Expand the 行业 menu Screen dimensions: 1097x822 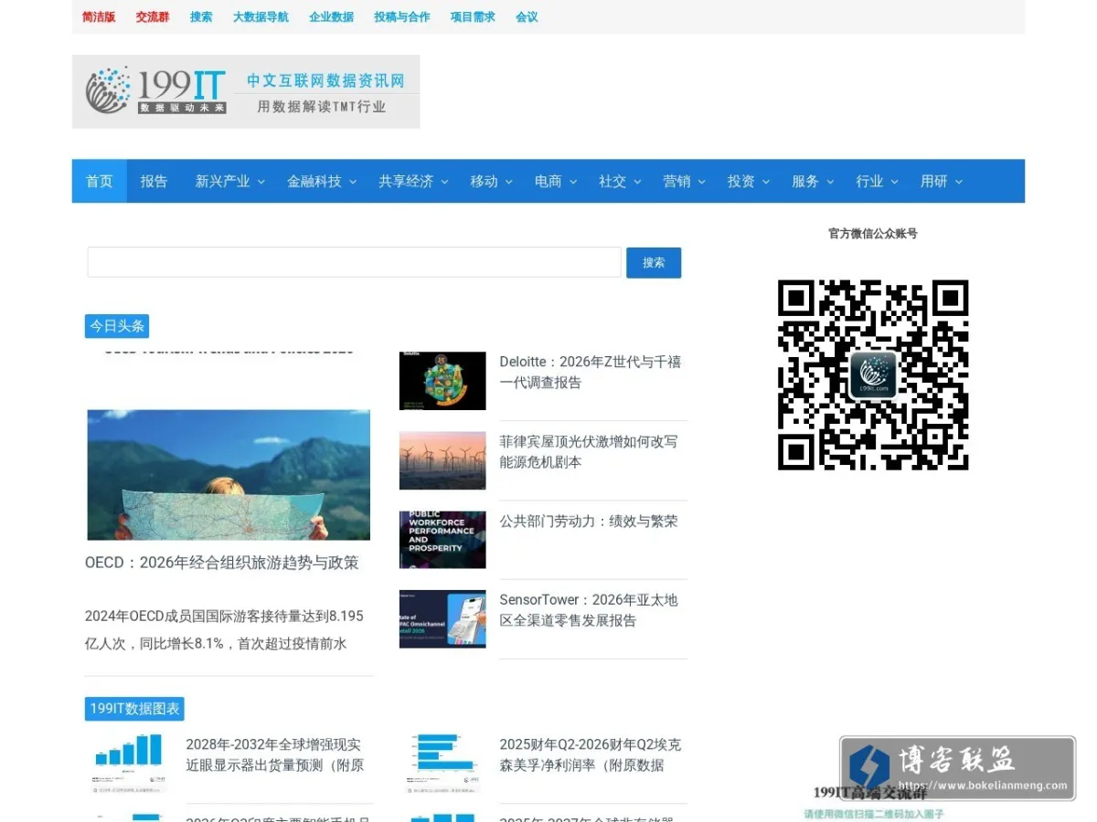click(x=877, y=181)
